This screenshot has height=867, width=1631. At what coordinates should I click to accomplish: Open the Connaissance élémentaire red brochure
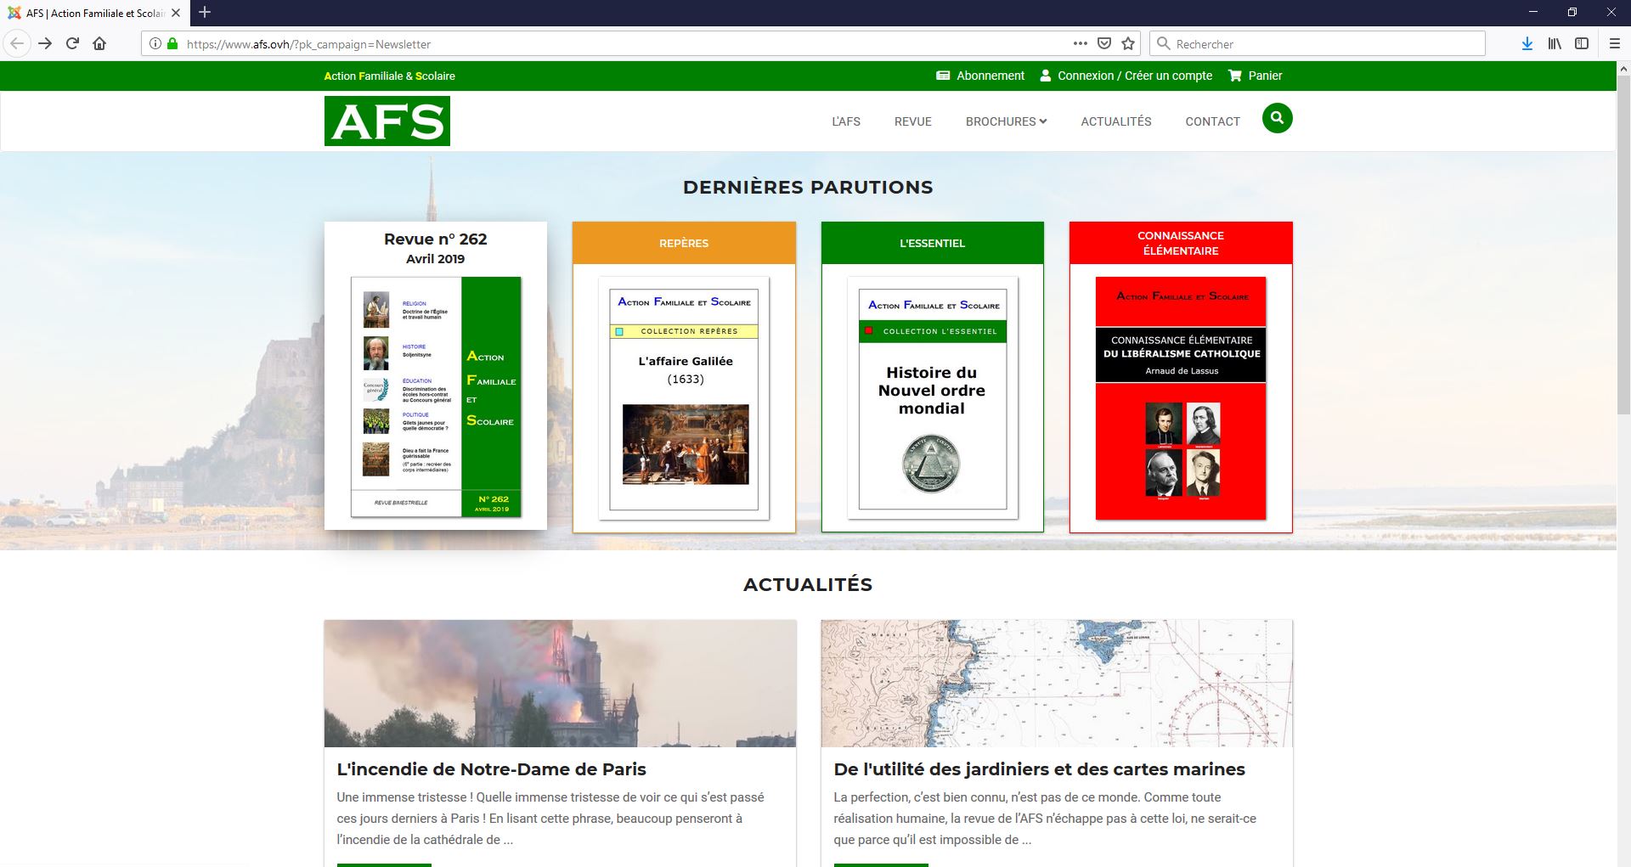tap(1181, 398)
